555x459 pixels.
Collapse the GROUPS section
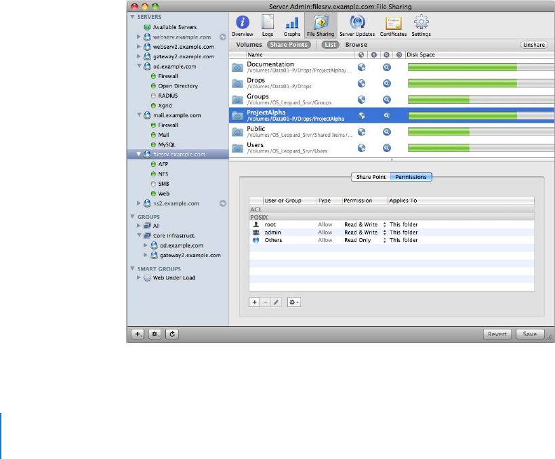(132, 216)
